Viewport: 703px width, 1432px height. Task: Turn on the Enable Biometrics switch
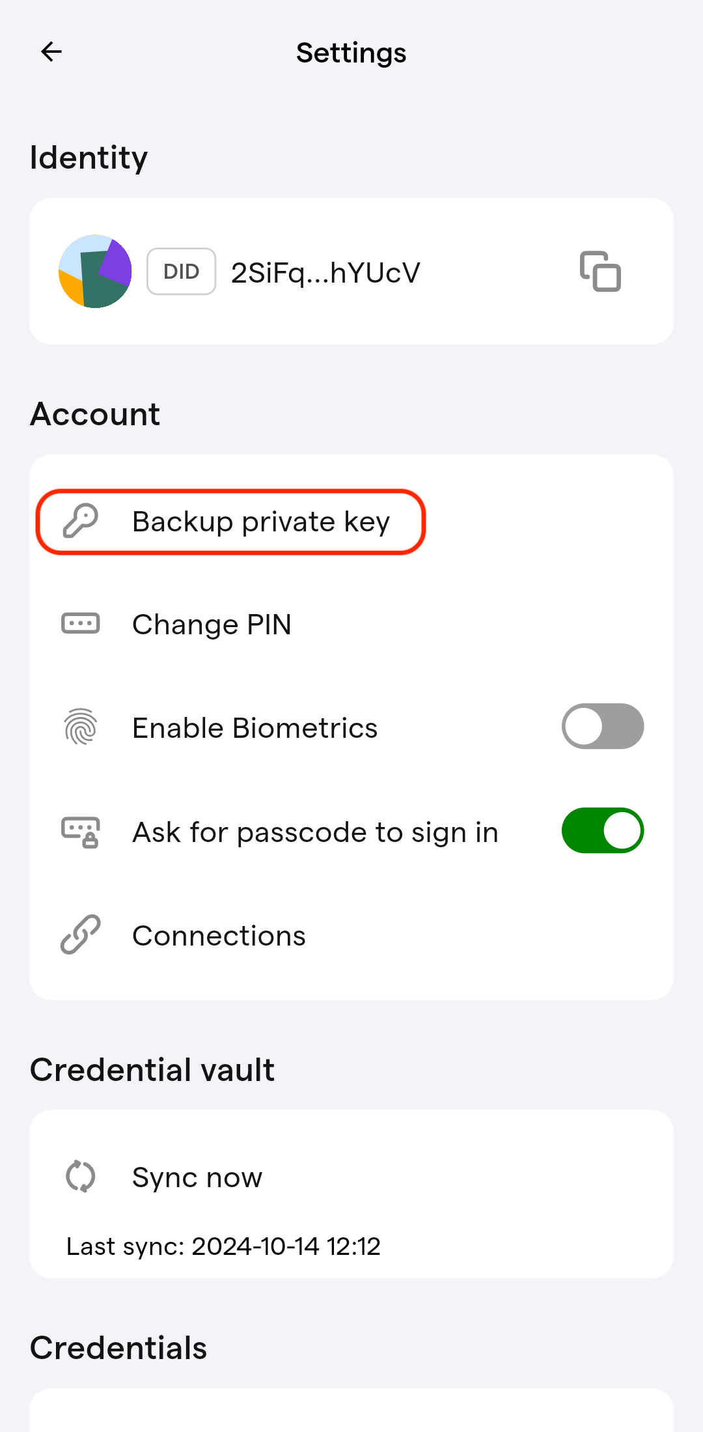[603, 726]
